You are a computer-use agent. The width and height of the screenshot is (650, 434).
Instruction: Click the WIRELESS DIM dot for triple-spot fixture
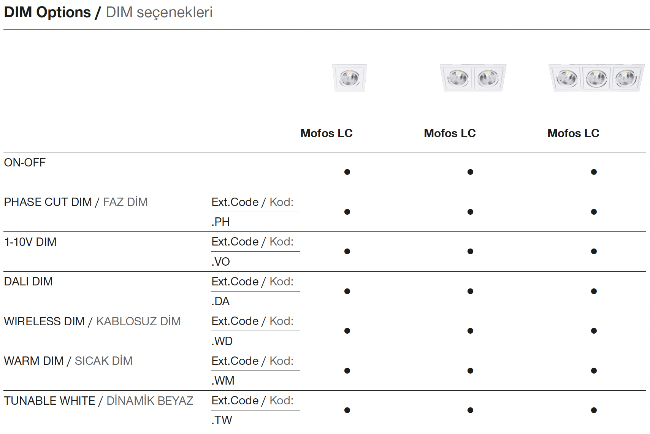[594, 331]
